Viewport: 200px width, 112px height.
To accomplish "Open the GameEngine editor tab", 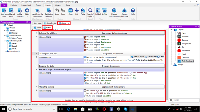I will pyautogui.click(x=50, y=23).
